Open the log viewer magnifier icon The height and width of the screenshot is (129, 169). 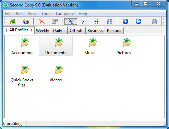154,21
